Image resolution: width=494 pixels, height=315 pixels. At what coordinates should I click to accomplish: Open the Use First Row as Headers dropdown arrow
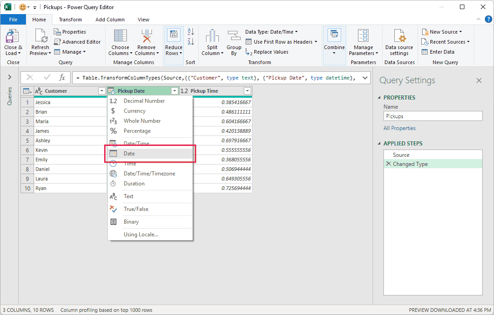point(316,42)
